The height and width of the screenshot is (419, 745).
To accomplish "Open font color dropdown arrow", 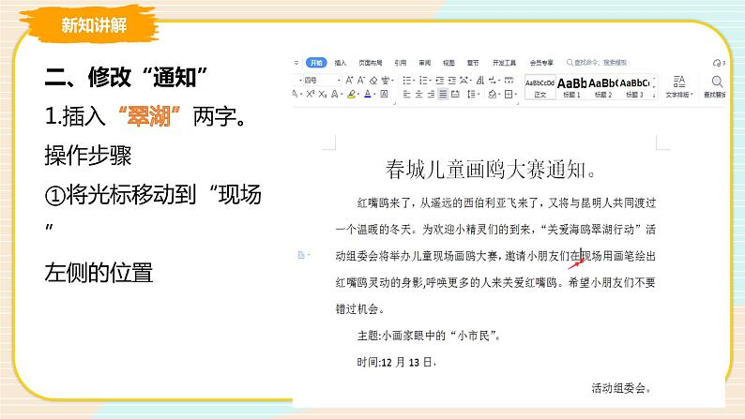I will pyautogui.click(x=374, y=94).
